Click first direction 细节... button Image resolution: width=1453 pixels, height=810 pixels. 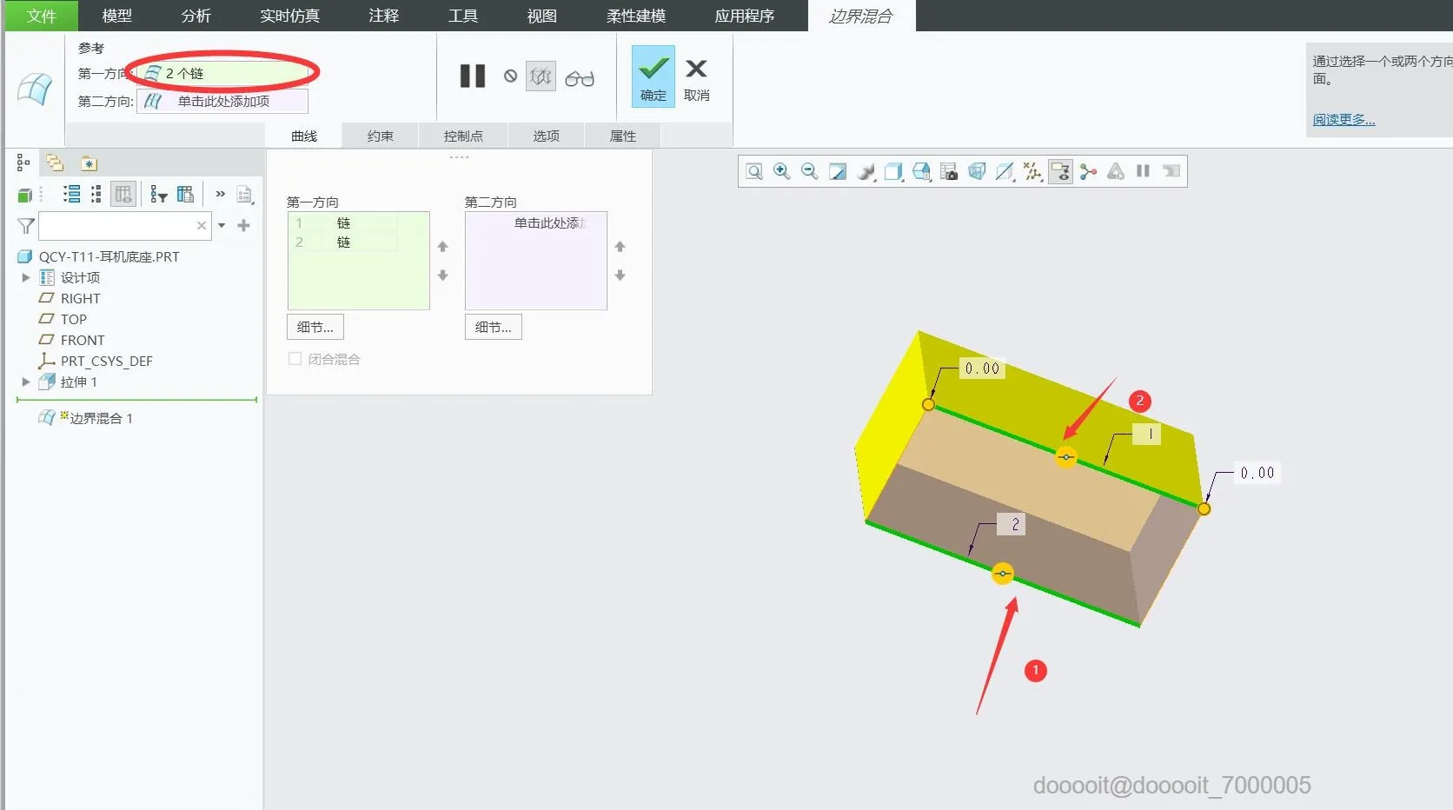[x=315, y=327]
